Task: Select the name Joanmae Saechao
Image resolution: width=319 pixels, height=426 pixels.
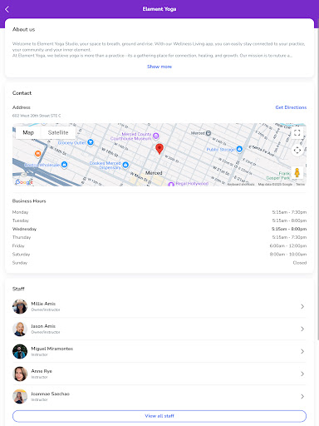Action: [x=50, y=394]
